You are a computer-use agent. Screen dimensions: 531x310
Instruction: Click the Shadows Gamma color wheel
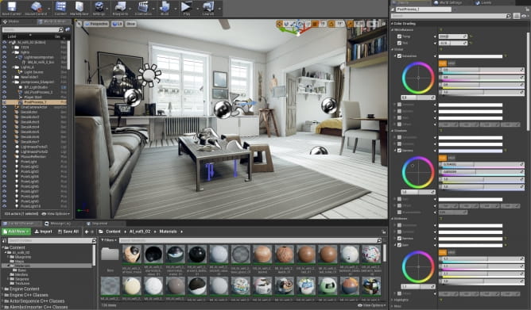[418, 172]
